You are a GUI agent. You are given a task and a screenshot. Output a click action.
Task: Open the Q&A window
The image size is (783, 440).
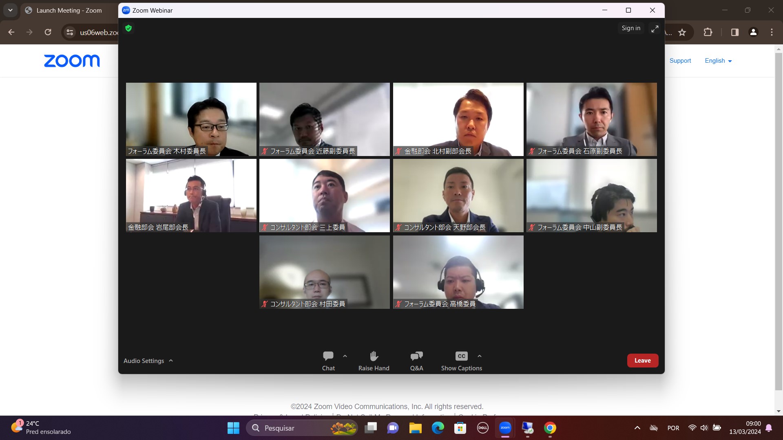tap(416, 361)
